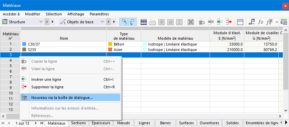Click the Modèle de matériau column header
The image size is (289, 127).
click(x=175, y=36)
